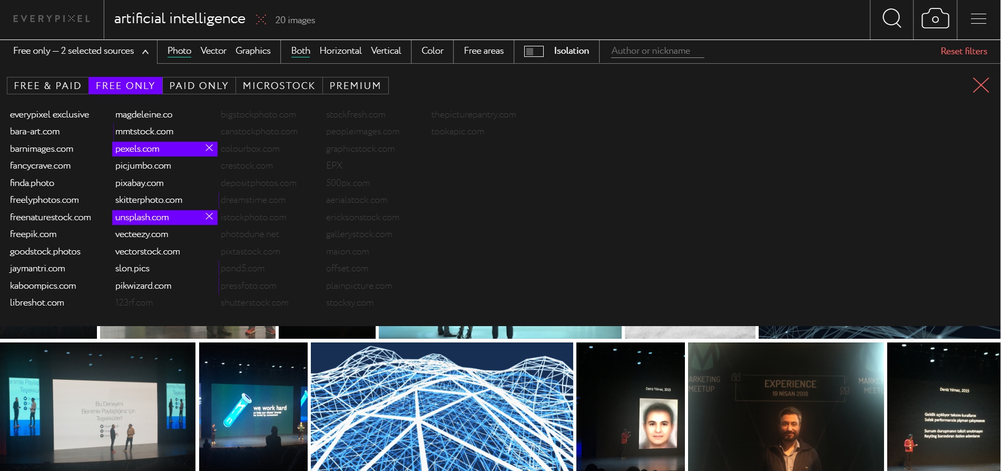Select freepik.com source
The width and height of the screenshot is (1001, 471).
tap(33, 234)
